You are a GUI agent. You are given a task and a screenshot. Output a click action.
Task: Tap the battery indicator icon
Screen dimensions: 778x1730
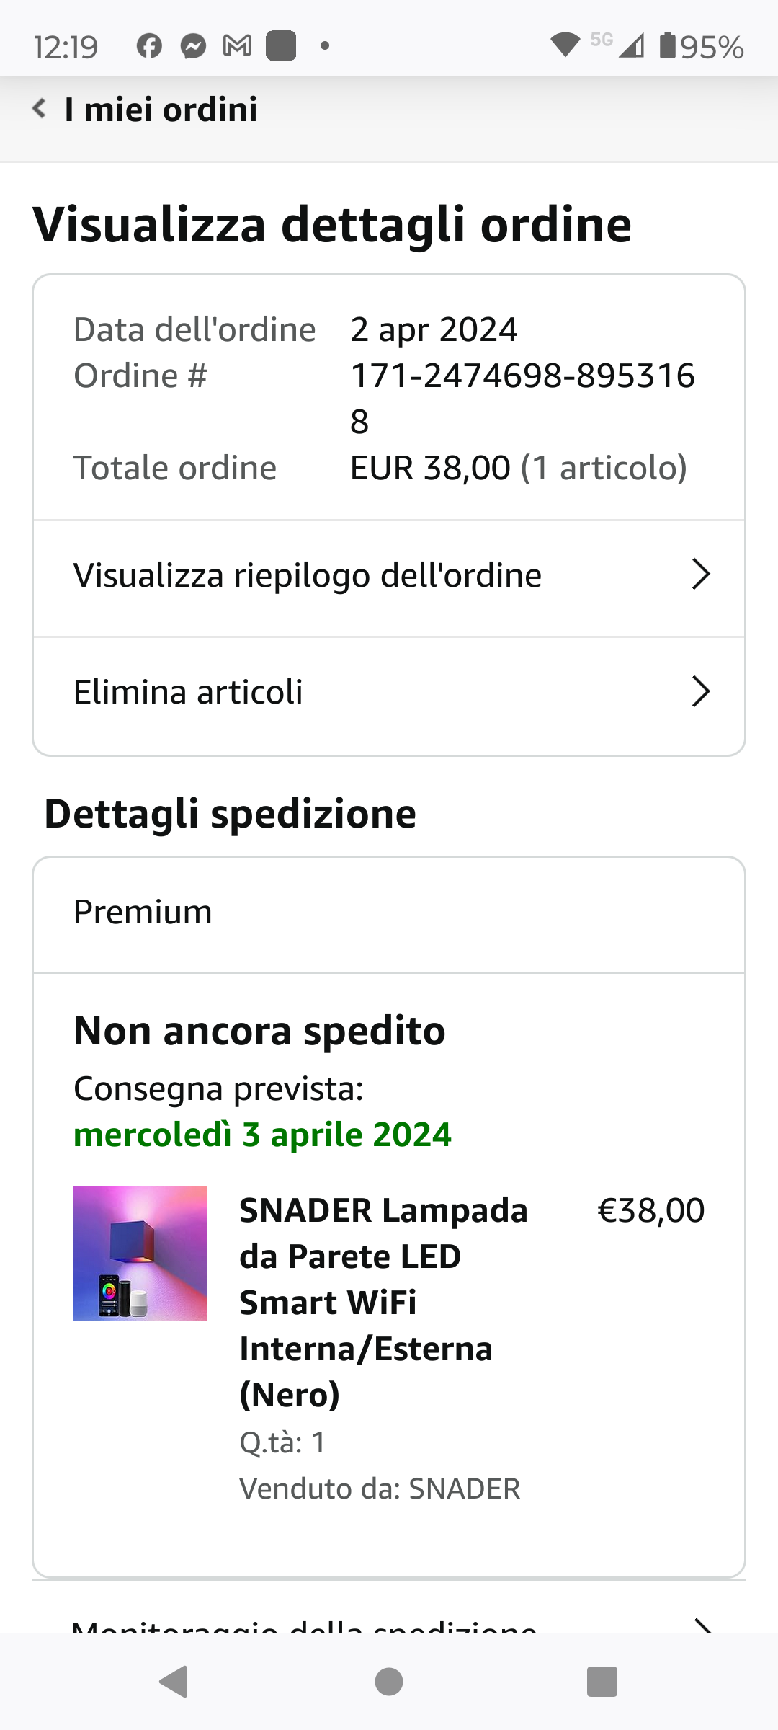pos(668,45)
